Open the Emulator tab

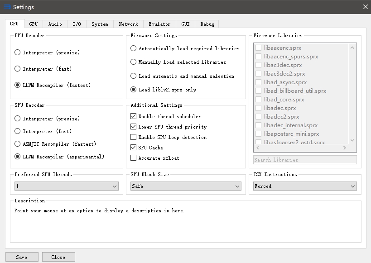click(x=159, y=24)
